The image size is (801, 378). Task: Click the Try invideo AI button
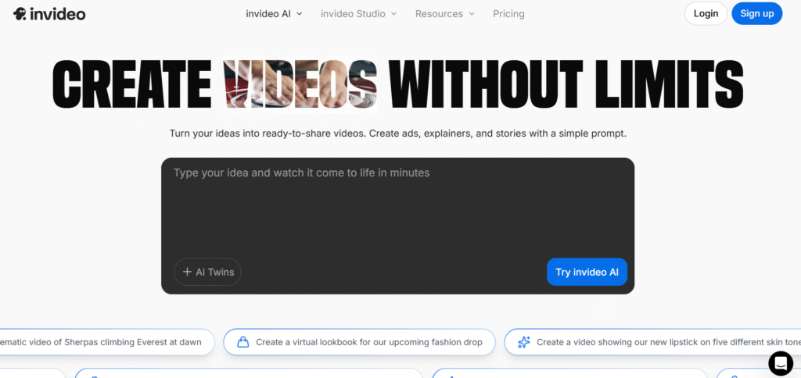[587, 272]
